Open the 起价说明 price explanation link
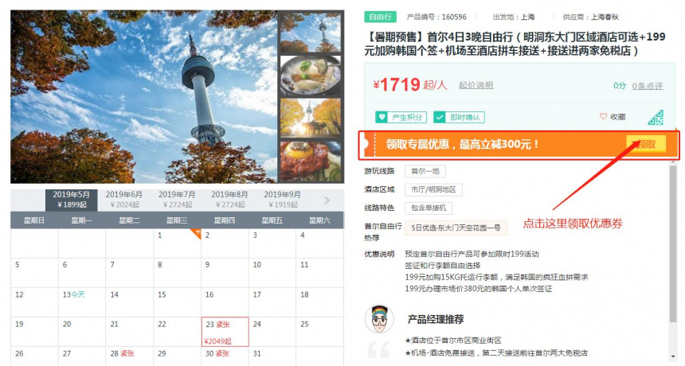 click(x=476, y=85)
